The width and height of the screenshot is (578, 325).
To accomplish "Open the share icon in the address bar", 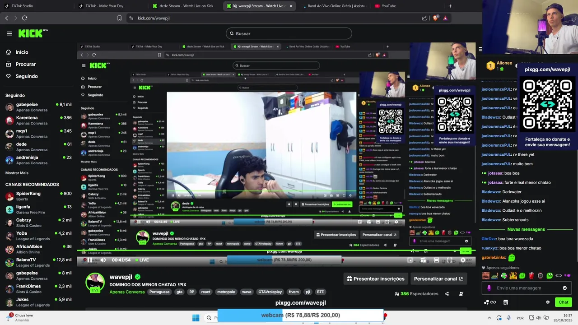I will (424, 18).
